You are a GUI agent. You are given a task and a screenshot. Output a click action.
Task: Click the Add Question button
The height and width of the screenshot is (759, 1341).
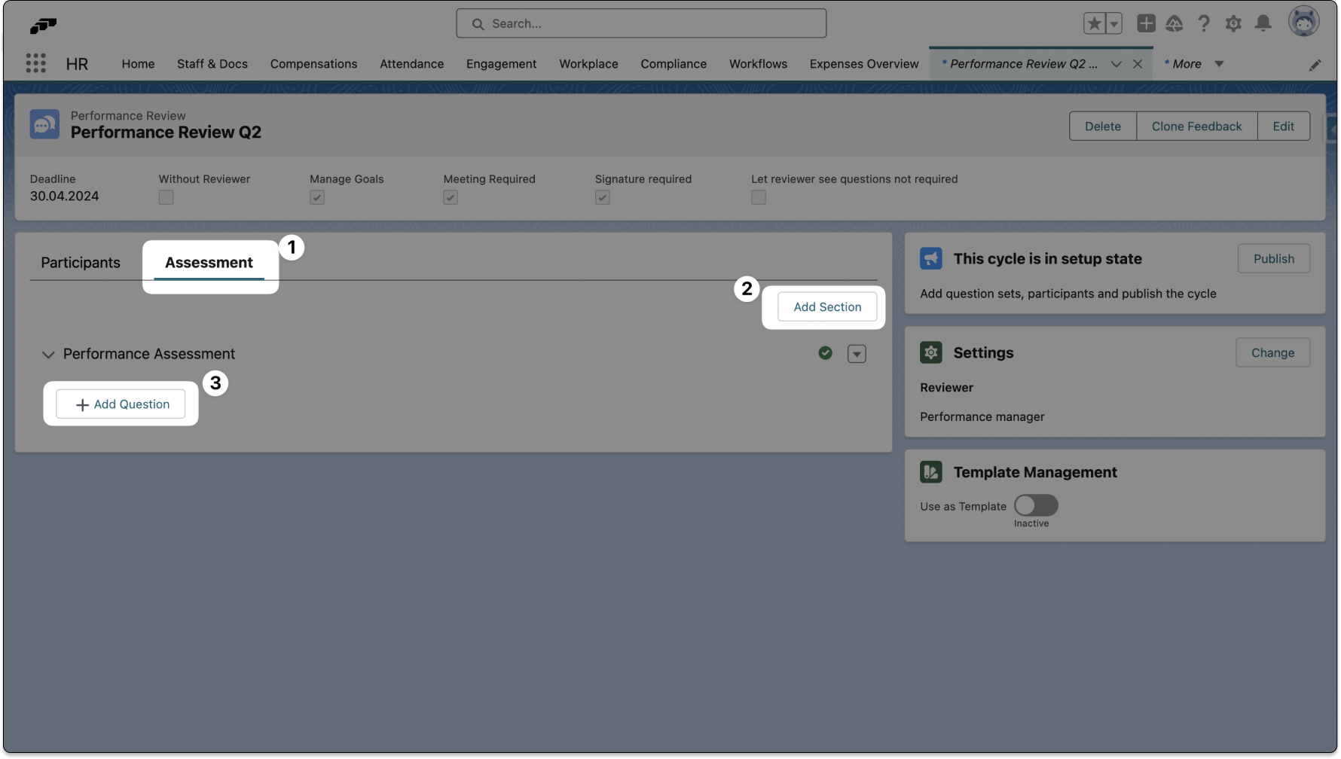click(121, 404)
